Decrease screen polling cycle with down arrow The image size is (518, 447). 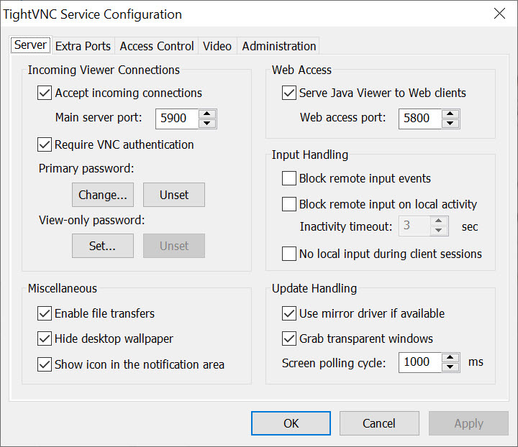pos(450,367)
